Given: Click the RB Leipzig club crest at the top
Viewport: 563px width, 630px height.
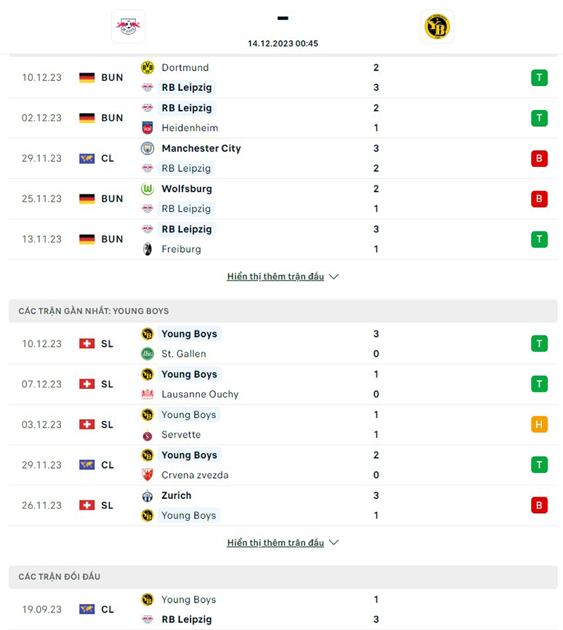Looking at the screenshot, I should 128,26.
